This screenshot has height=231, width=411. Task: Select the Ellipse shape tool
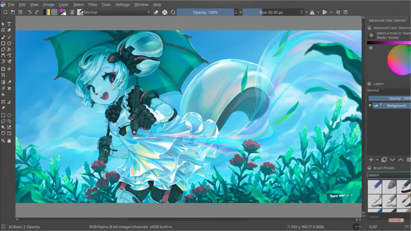(9, 43)
